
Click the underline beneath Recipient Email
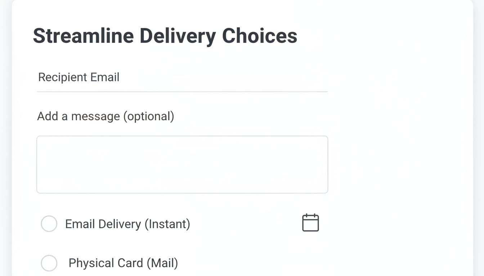pyautogui.click(x=182, y=92)
